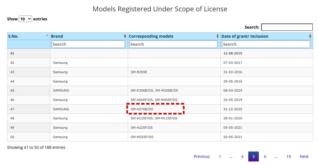318x165 pixels.
Task: Navigate to page 6 of results
Action: 265,156
